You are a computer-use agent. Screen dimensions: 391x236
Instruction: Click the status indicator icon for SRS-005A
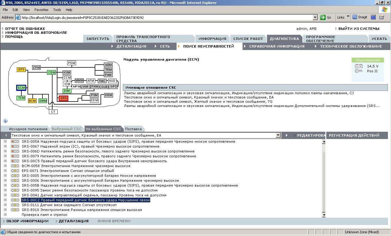click(x=15, y=141)
